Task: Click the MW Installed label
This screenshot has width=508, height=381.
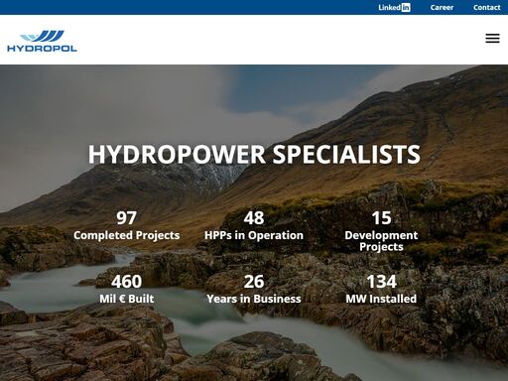Action: [x=381, y=299]
